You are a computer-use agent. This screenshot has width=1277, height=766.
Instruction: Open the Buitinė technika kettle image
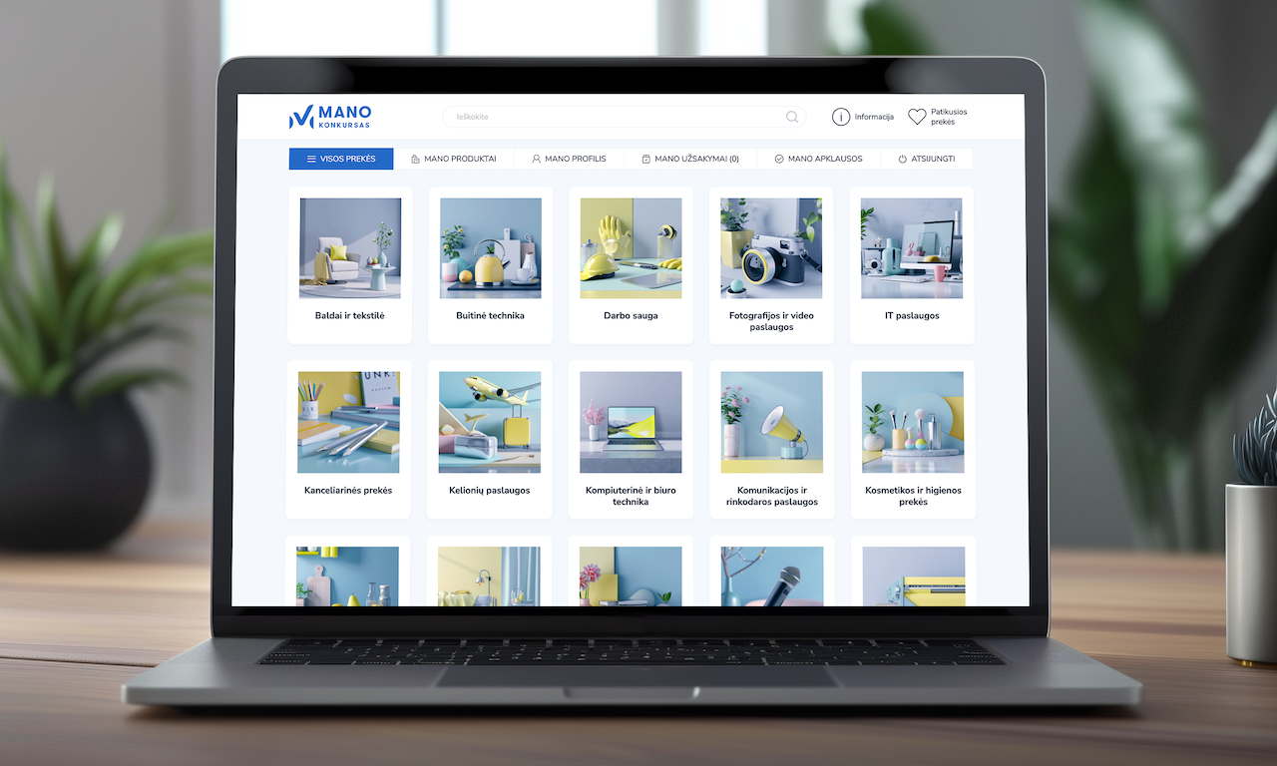(491, 248)
